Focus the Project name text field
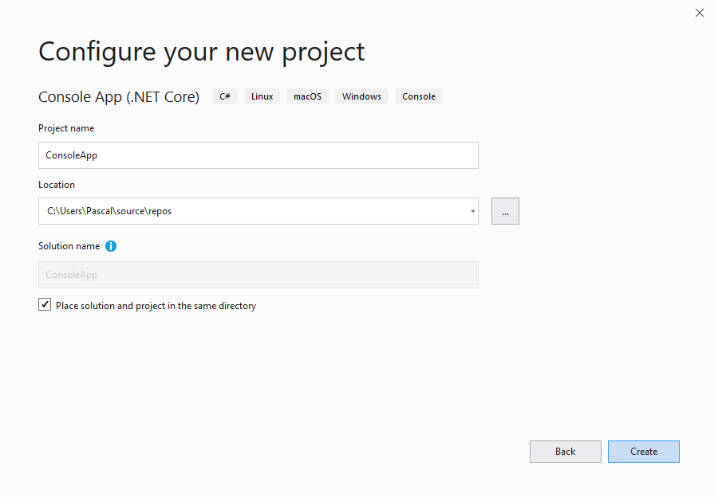Screen dimensions: 718x497 258,155
